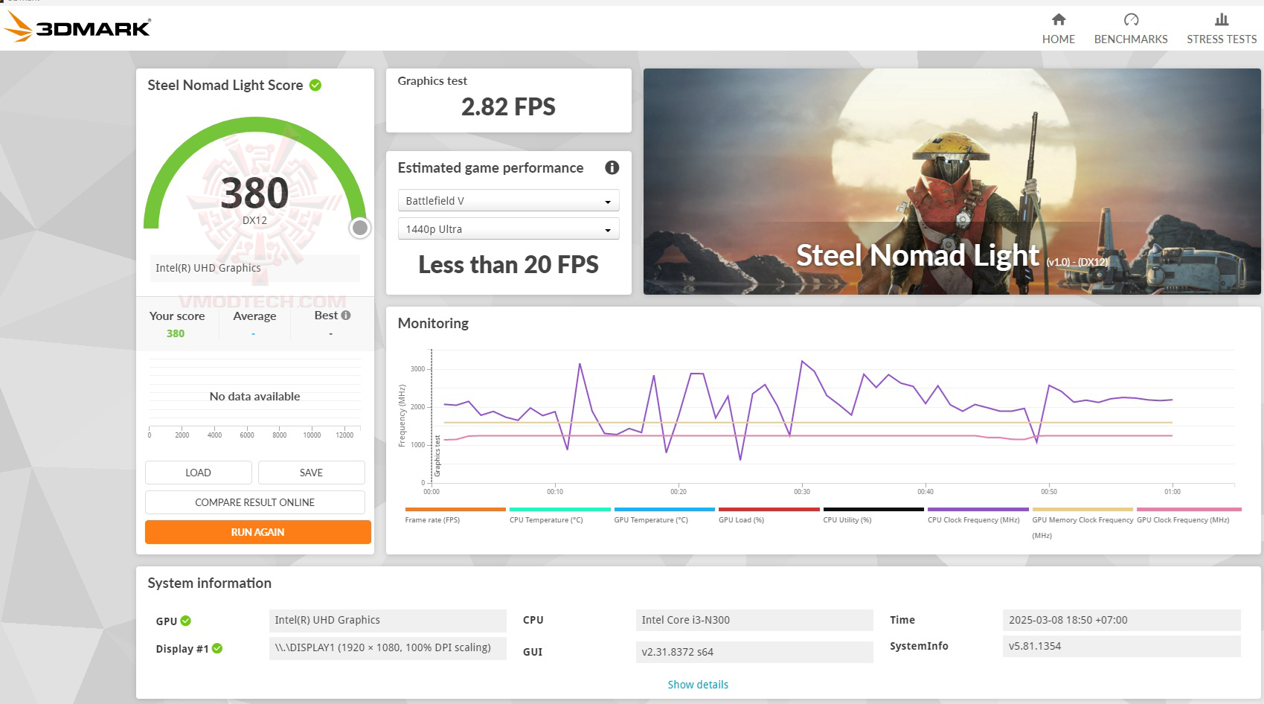Click the green checkmark next to GPU

186,621
